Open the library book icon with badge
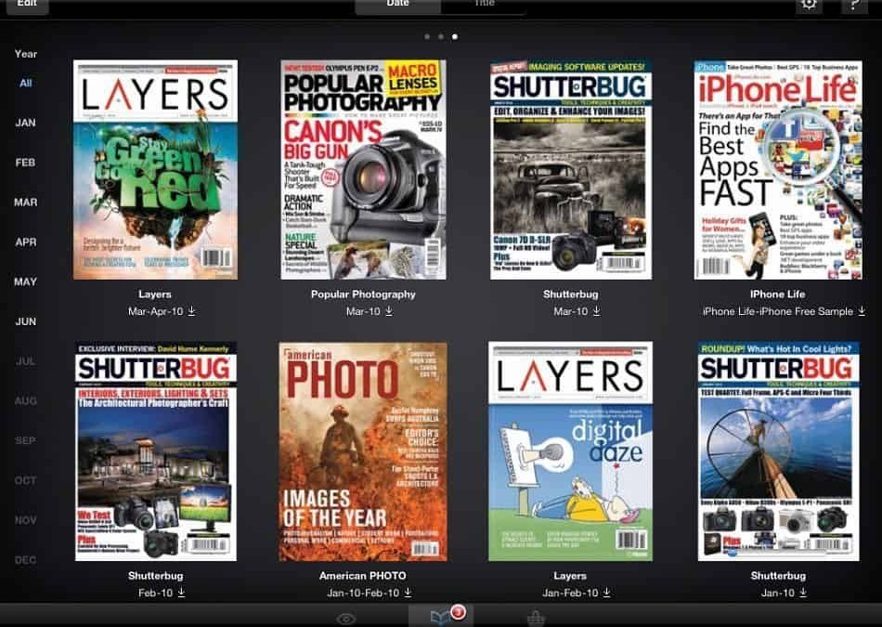 click(441, 618)
